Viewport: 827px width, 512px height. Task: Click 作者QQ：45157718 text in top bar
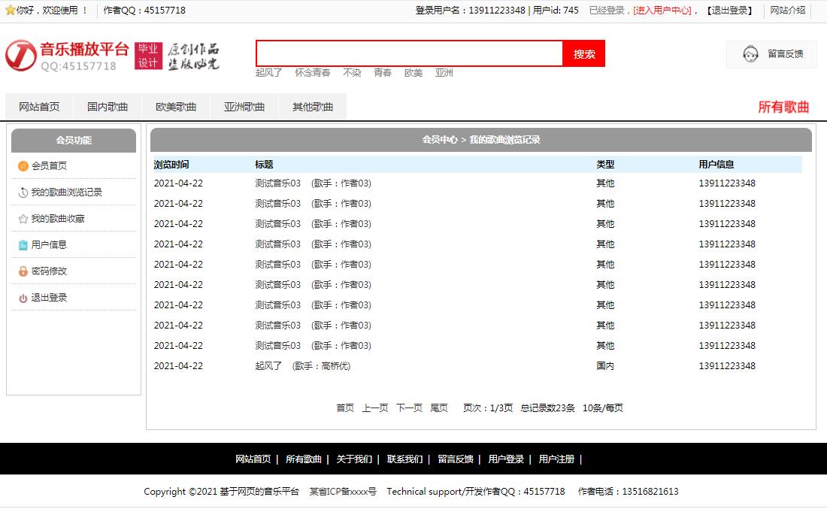click(144, 10)
